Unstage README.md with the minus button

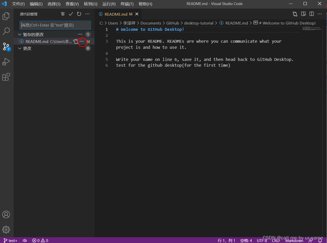tap(81, 41)
